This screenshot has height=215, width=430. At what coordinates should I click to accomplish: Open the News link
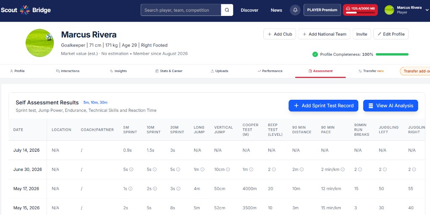click(x=276, y=10)
